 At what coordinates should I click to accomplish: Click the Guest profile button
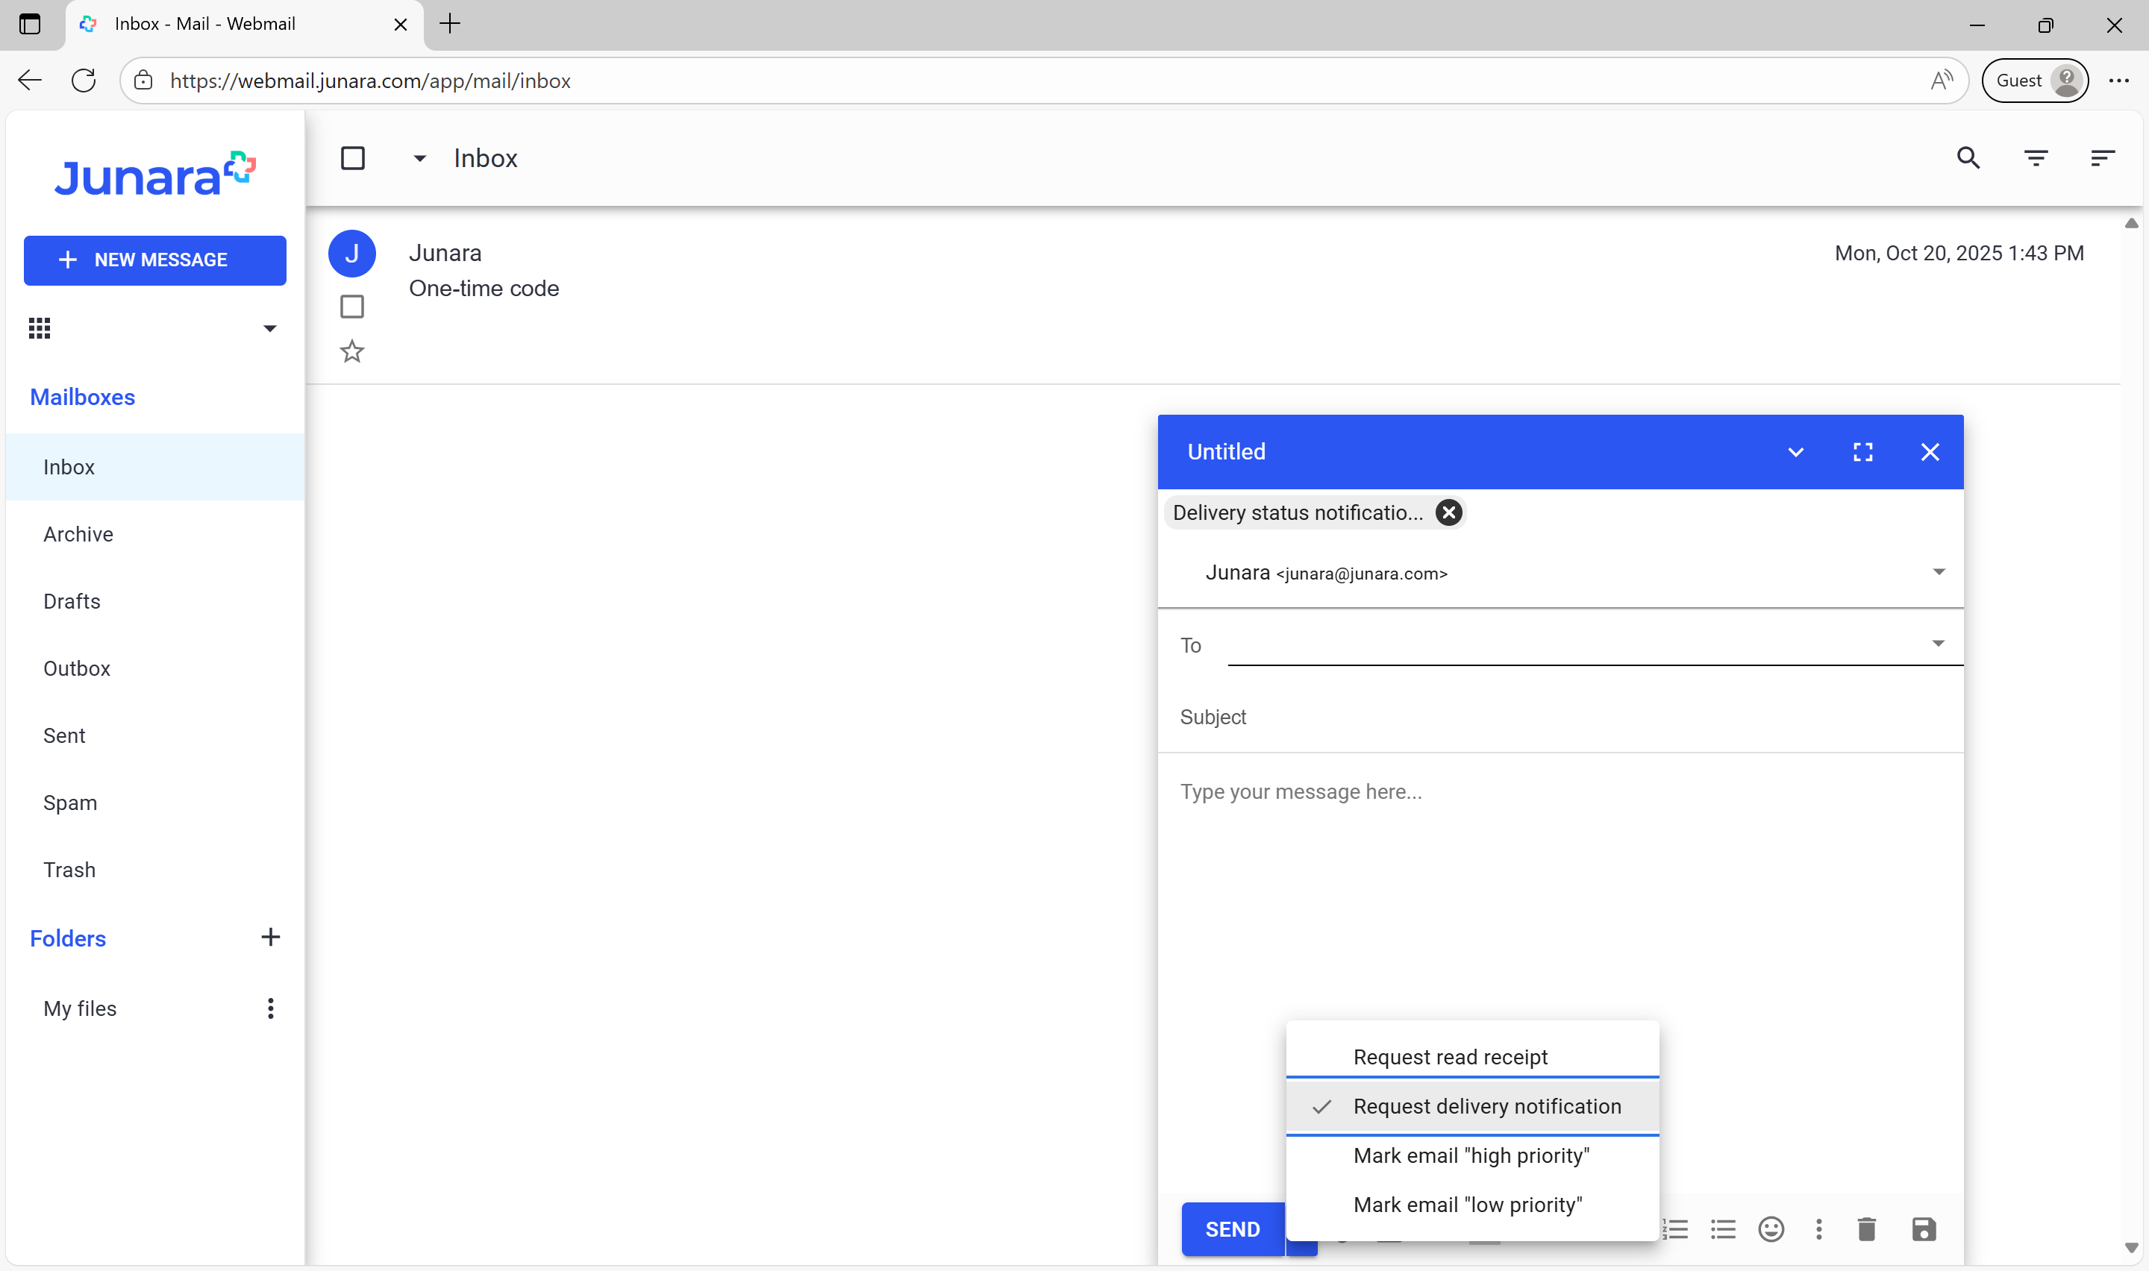coord(2034,81)
